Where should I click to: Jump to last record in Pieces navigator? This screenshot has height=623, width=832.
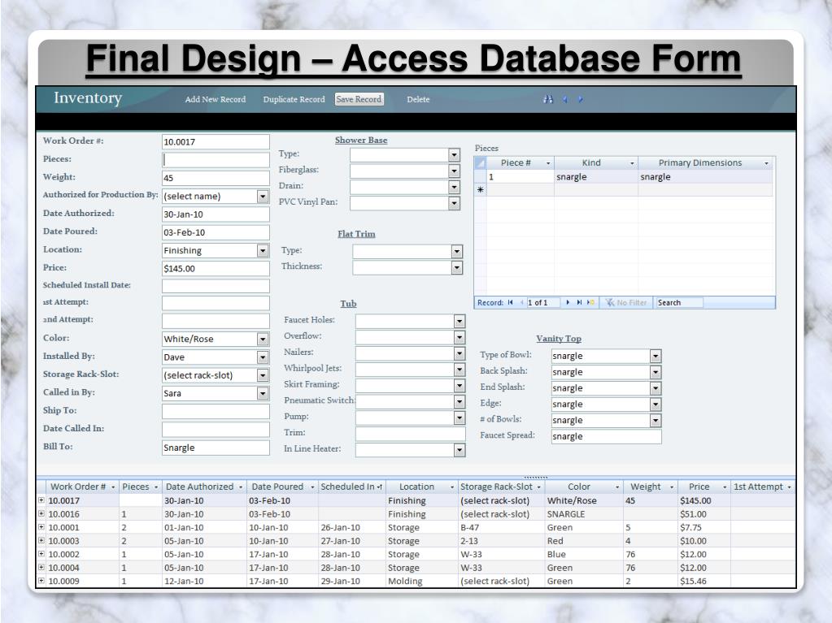[x=579, y=303]
